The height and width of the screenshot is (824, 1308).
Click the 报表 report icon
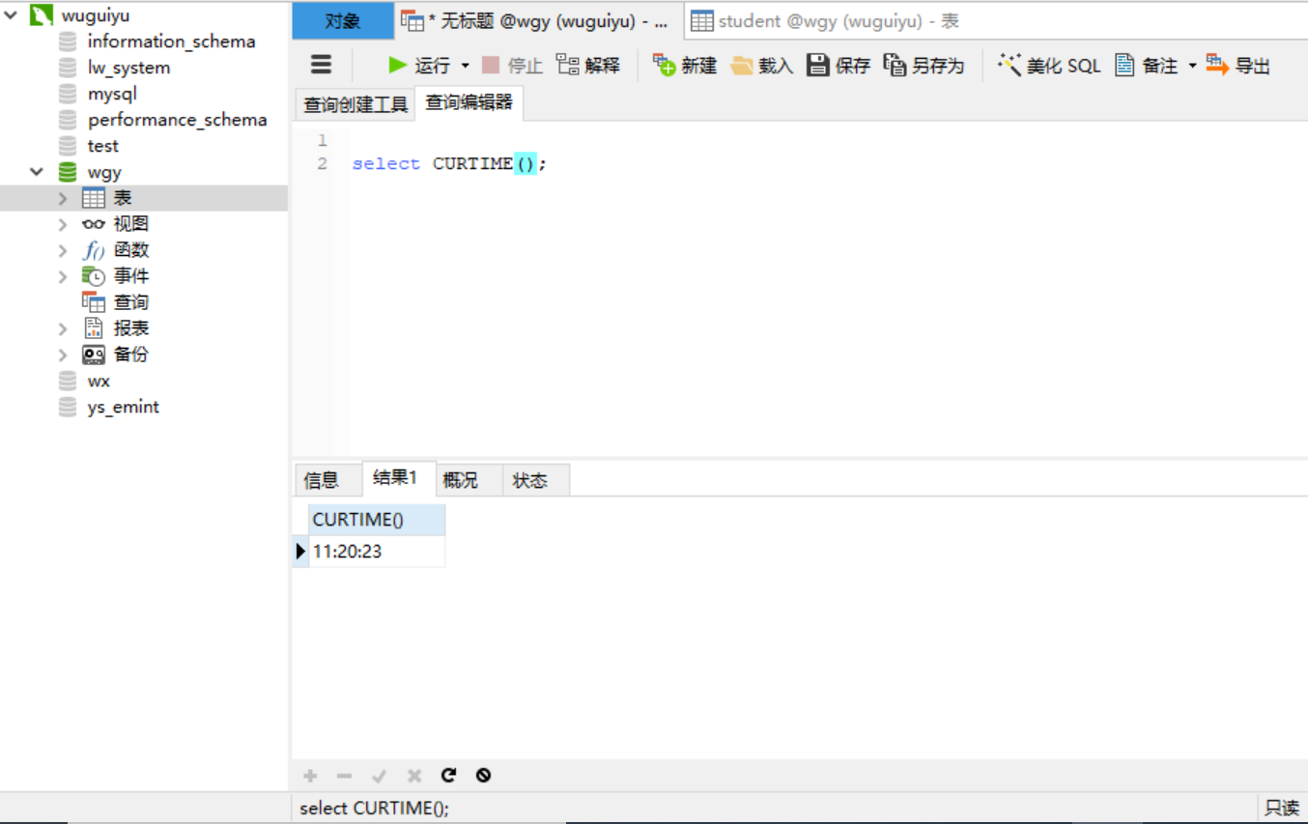[x=94, y=328]
